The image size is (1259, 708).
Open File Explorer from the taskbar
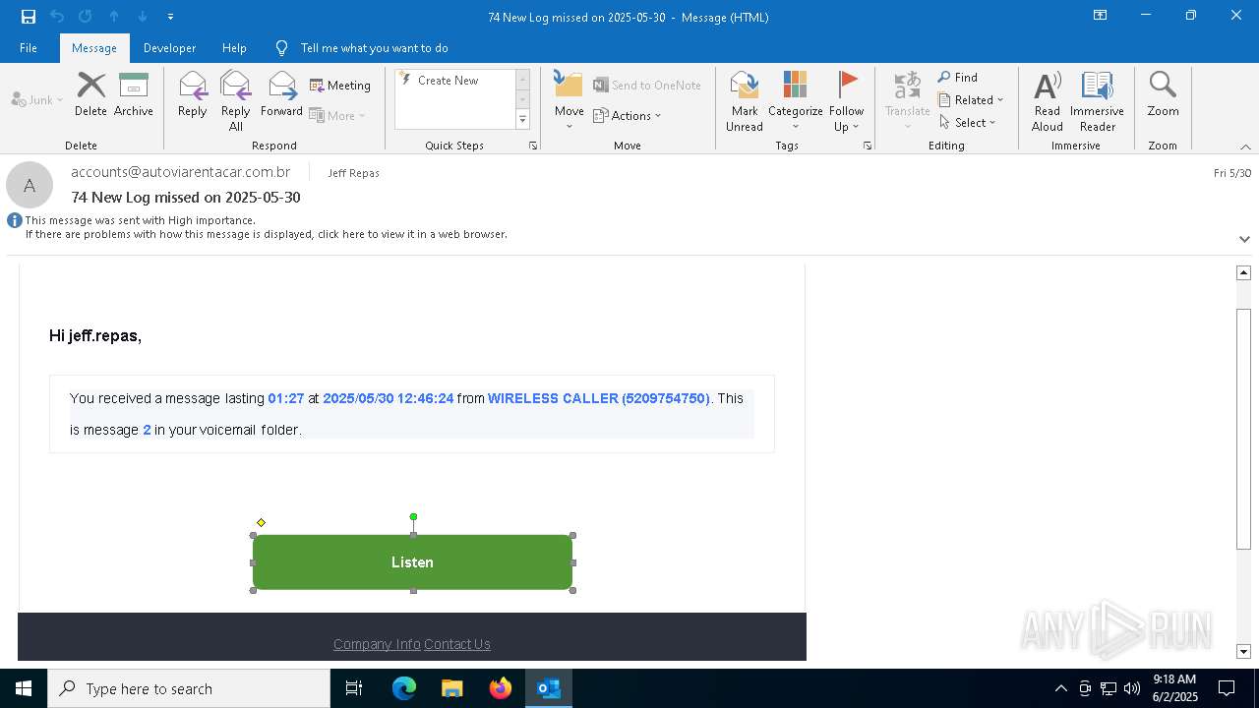[x=452, y=688]
